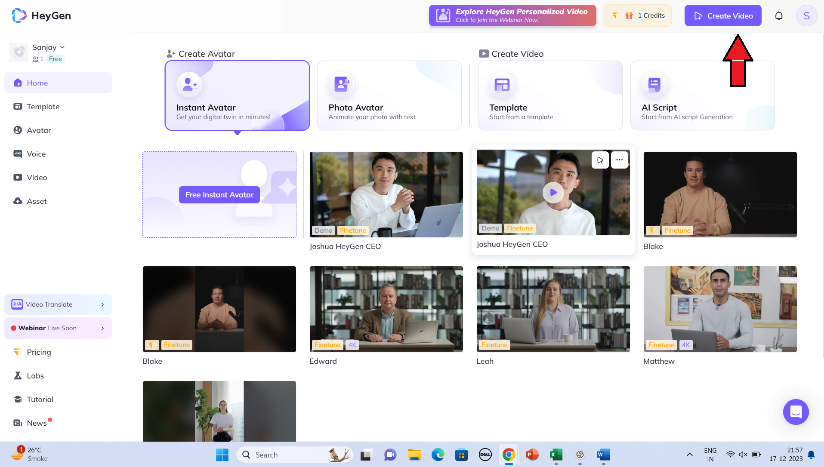This screenshot has width=824, height=467.
Task: Open Microsoft Edge from the taskbar
Action: coord(438,455)
